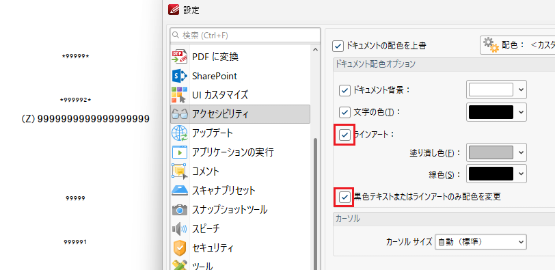Click the gray 塗り潰し色 color swatch
Screen dimensions: 555x270
pos(491,152)
